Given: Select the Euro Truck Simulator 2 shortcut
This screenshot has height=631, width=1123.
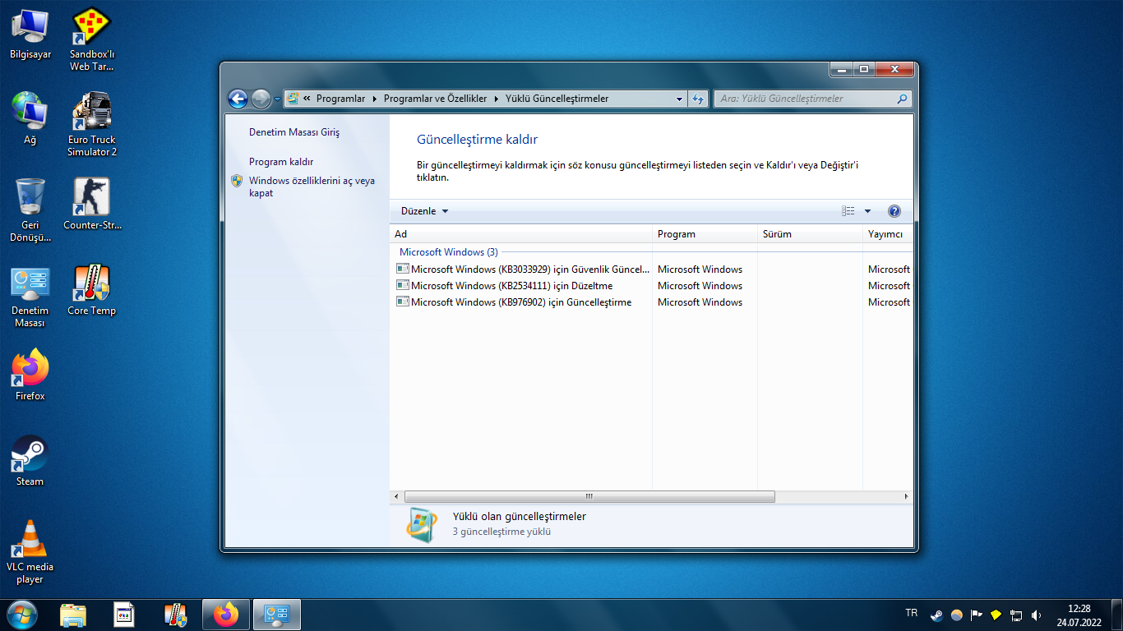Looking at the screenshot, I should coord(91,124).
